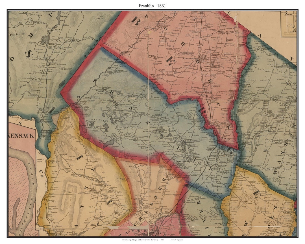
Task: Click the "RAMSEY'S STATION" label
Action: (190, 58)
